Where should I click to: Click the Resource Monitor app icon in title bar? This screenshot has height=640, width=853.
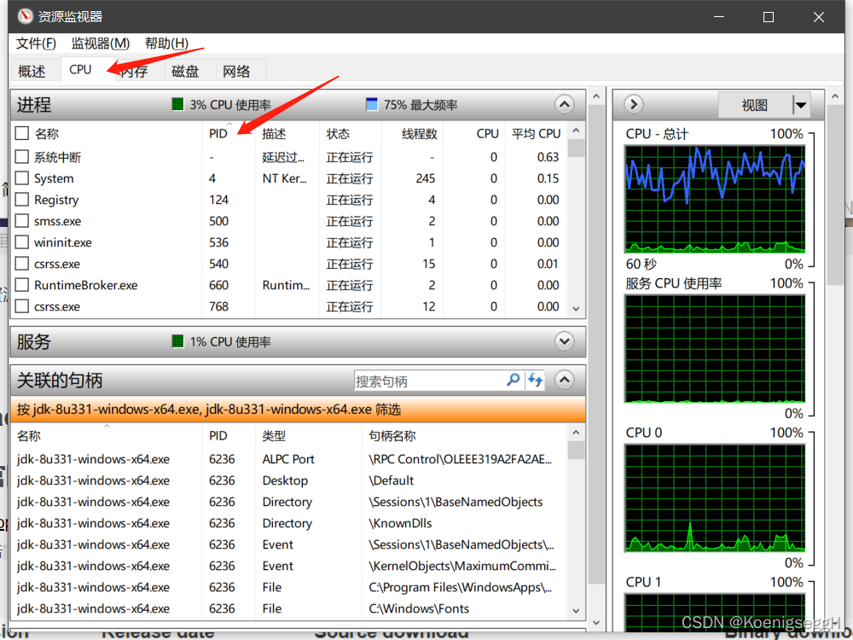pyautogui.click(x=25, y=16)
